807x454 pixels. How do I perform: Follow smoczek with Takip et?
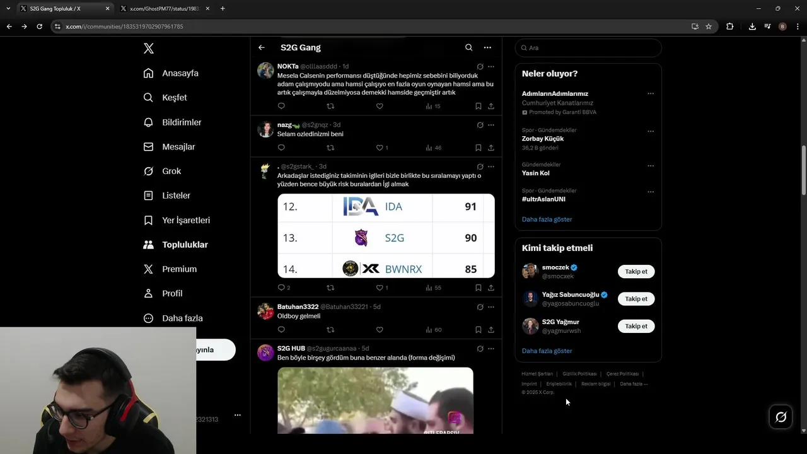(x=636, y=272)
